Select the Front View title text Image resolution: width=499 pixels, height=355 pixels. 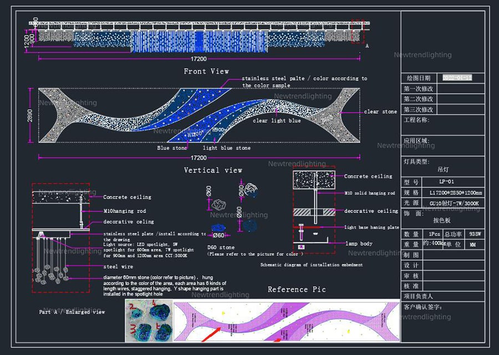206,72
